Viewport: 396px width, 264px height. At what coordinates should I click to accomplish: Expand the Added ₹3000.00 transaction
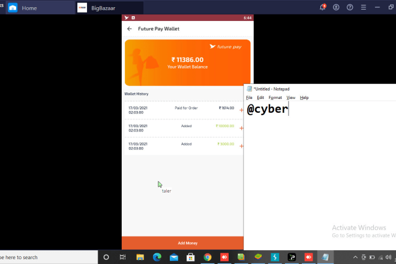click(241, 146)
